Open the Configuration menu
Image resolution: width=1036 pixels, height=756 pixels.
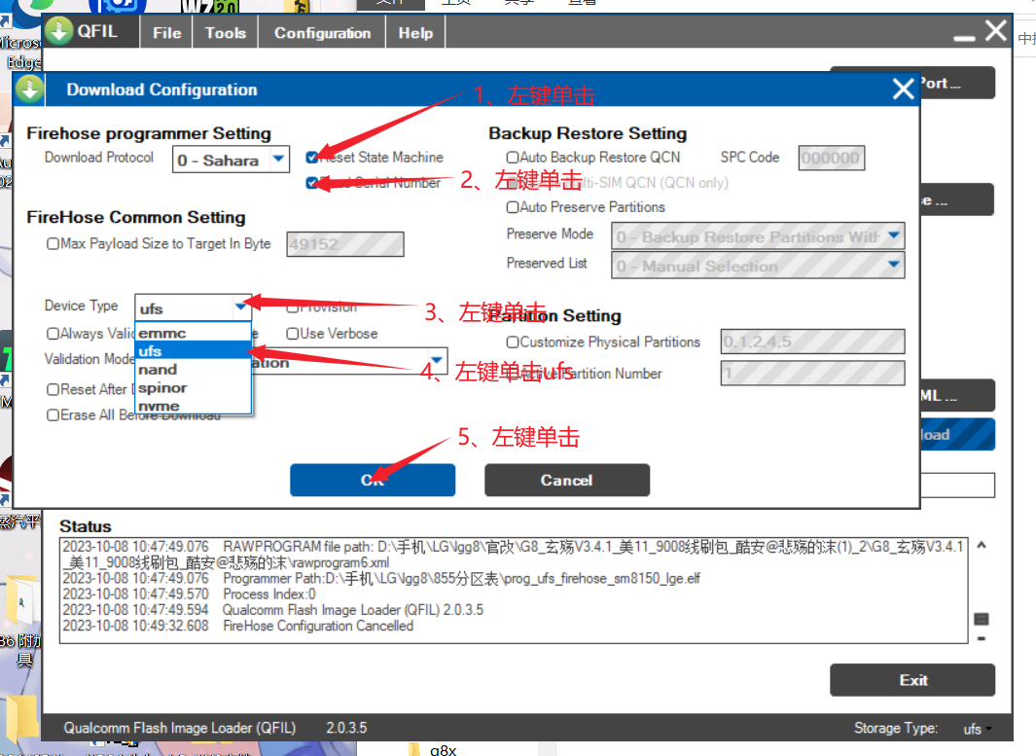coord(322,33)
